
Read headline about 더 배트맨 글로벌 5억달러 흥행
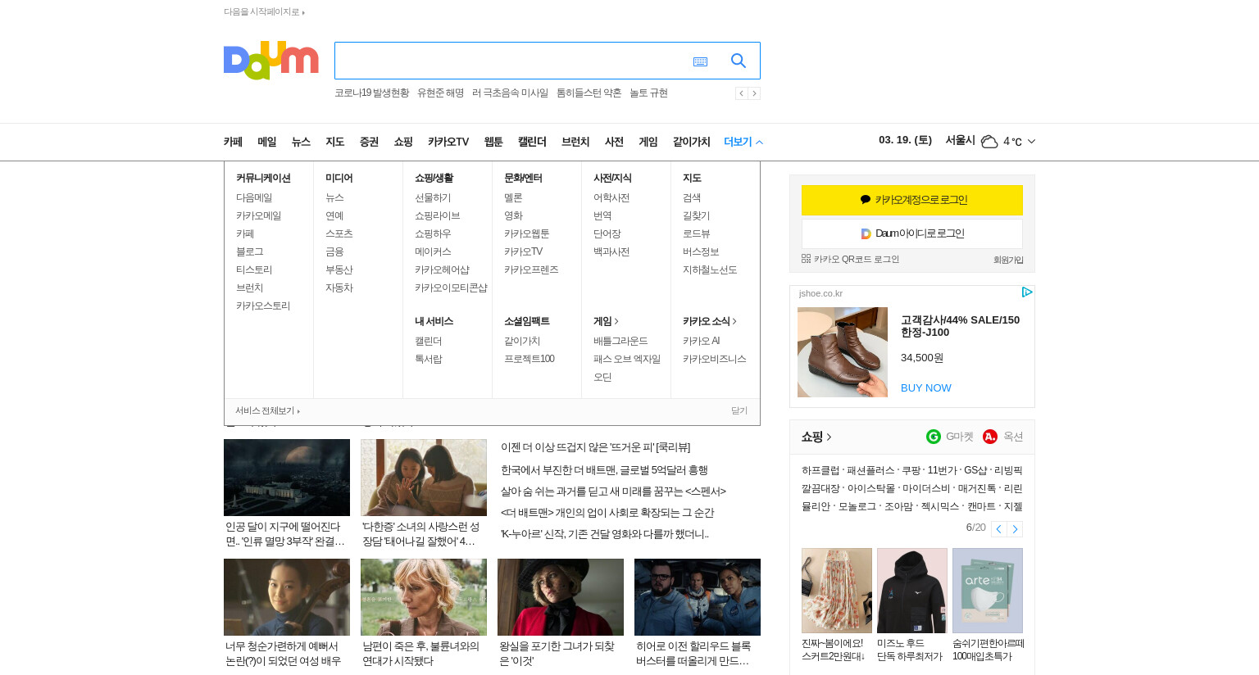pyautogui.click(x=604, y=470)
